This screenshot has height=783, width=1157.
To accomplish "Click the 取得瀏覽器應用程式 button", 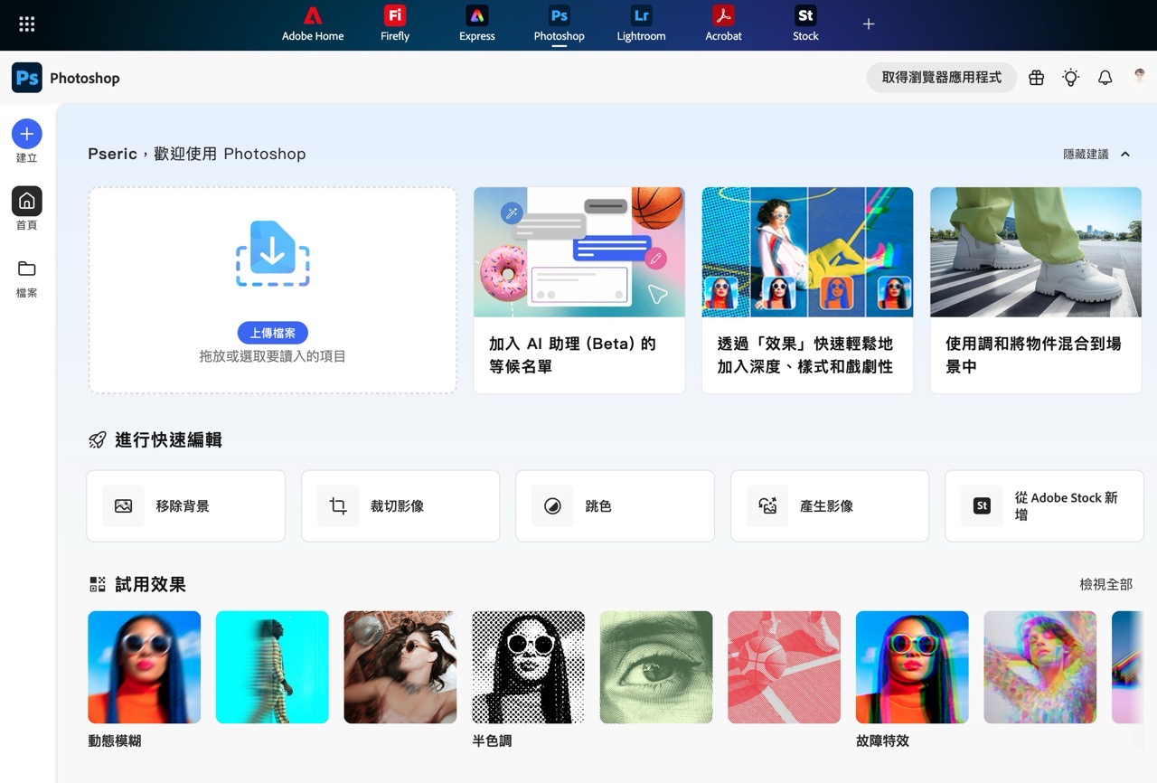I will tap(941, 78).
